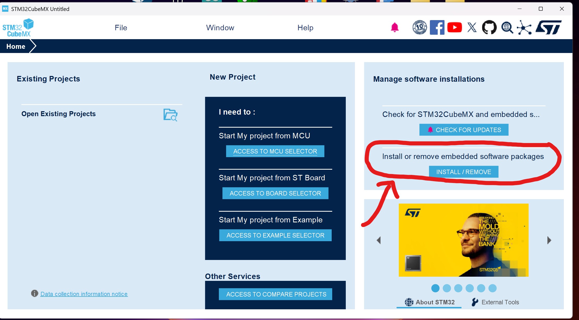Click ACCESS TO MCU SELECTOR
Image resolution: width=579 pixels, height=320 pixels.
(x=275, y=151)
